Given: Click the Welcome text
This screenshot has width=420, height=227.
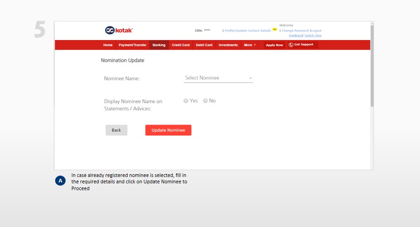Looking at the screenshot, I should (x=286, y=25).
